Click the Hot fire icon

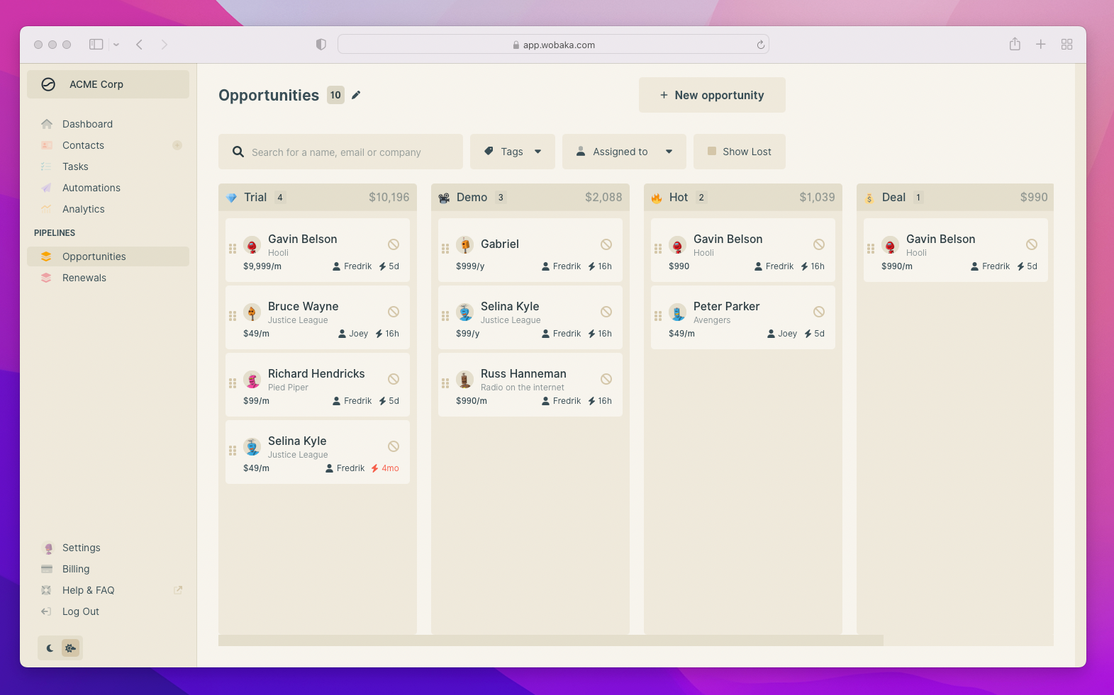pyautogui.click(x=657, y=198)
